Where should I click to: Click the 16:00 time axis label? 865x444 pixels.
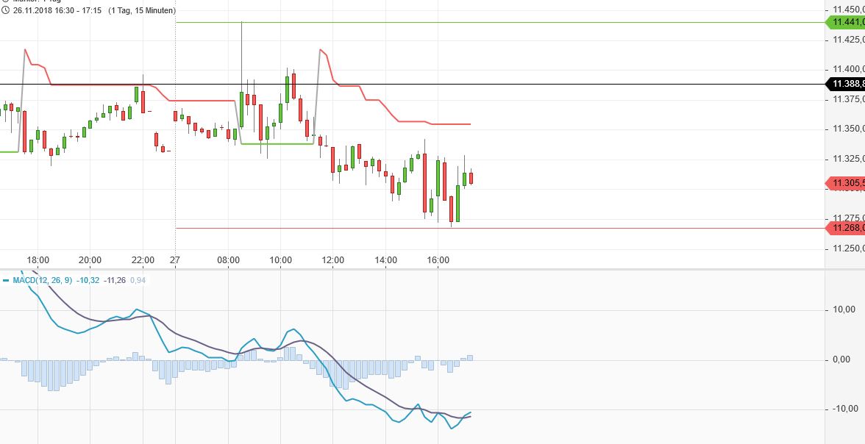pyautogui.click(x=438, y=259)
